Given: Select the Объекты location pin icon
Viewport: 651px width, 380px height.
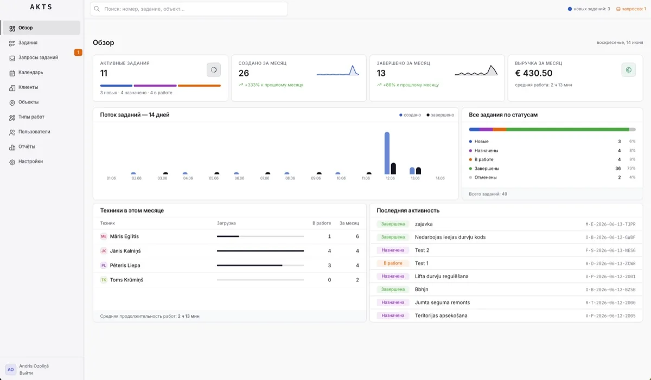Looking at the screenshot, I should click(12, 102).
